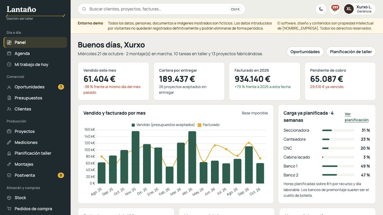Click the Seccionadora load progress bar
Image resolution: width=383 pixels, height=215 pixels.
click(338, 130)
